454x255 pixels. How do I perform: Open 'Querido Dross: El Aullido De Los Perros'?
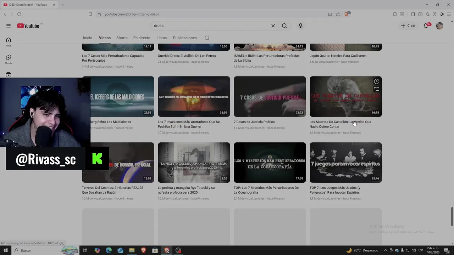coord(187,56)
